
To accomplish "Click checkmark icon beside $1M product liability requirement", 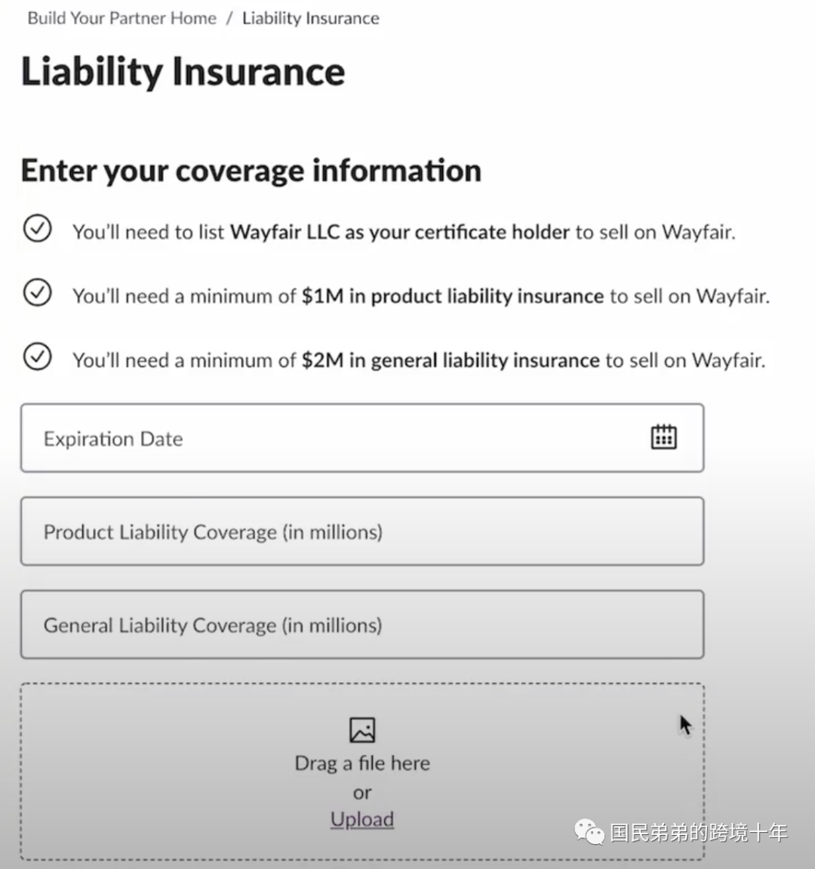I will [38, 293].
